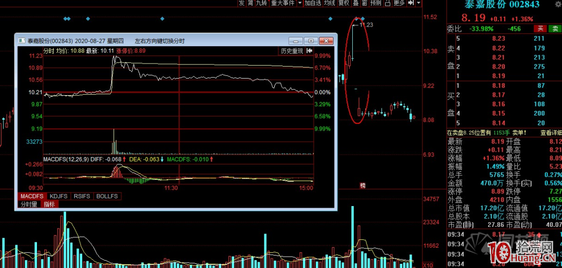Close the 泰嘉股份 intraday popup window
Screen dimensions: 562x268
[x=326, y=41]
